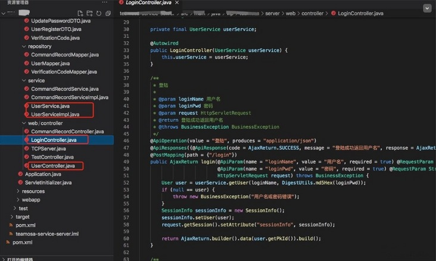Screen dimensions: 436x261
Task: Click the Java icon beside UserMapper.java
Action: (x=26, y=63)
